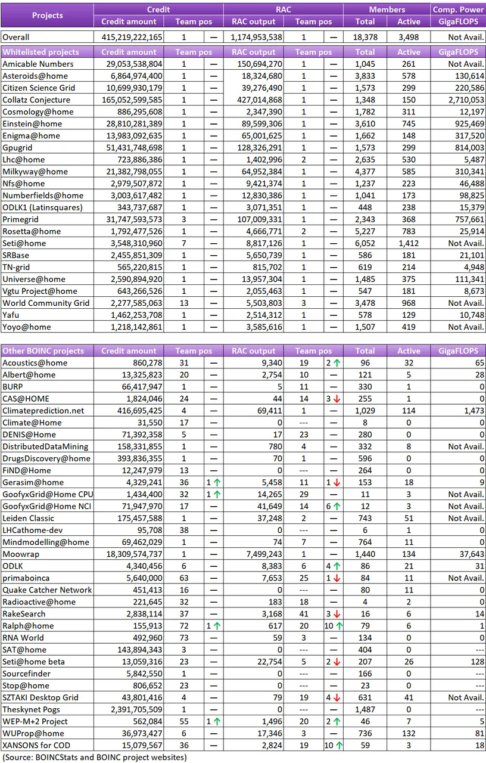
Task: Click the Moowrap project name
Action: 21,554
